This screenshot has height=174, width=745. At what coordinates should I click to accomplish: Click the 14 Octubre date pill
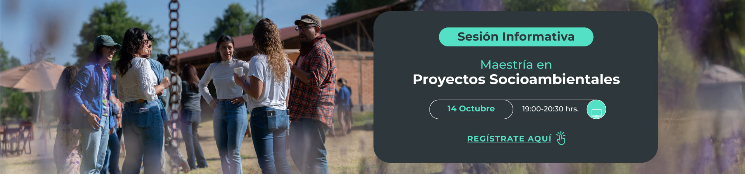tap(471, 109)
